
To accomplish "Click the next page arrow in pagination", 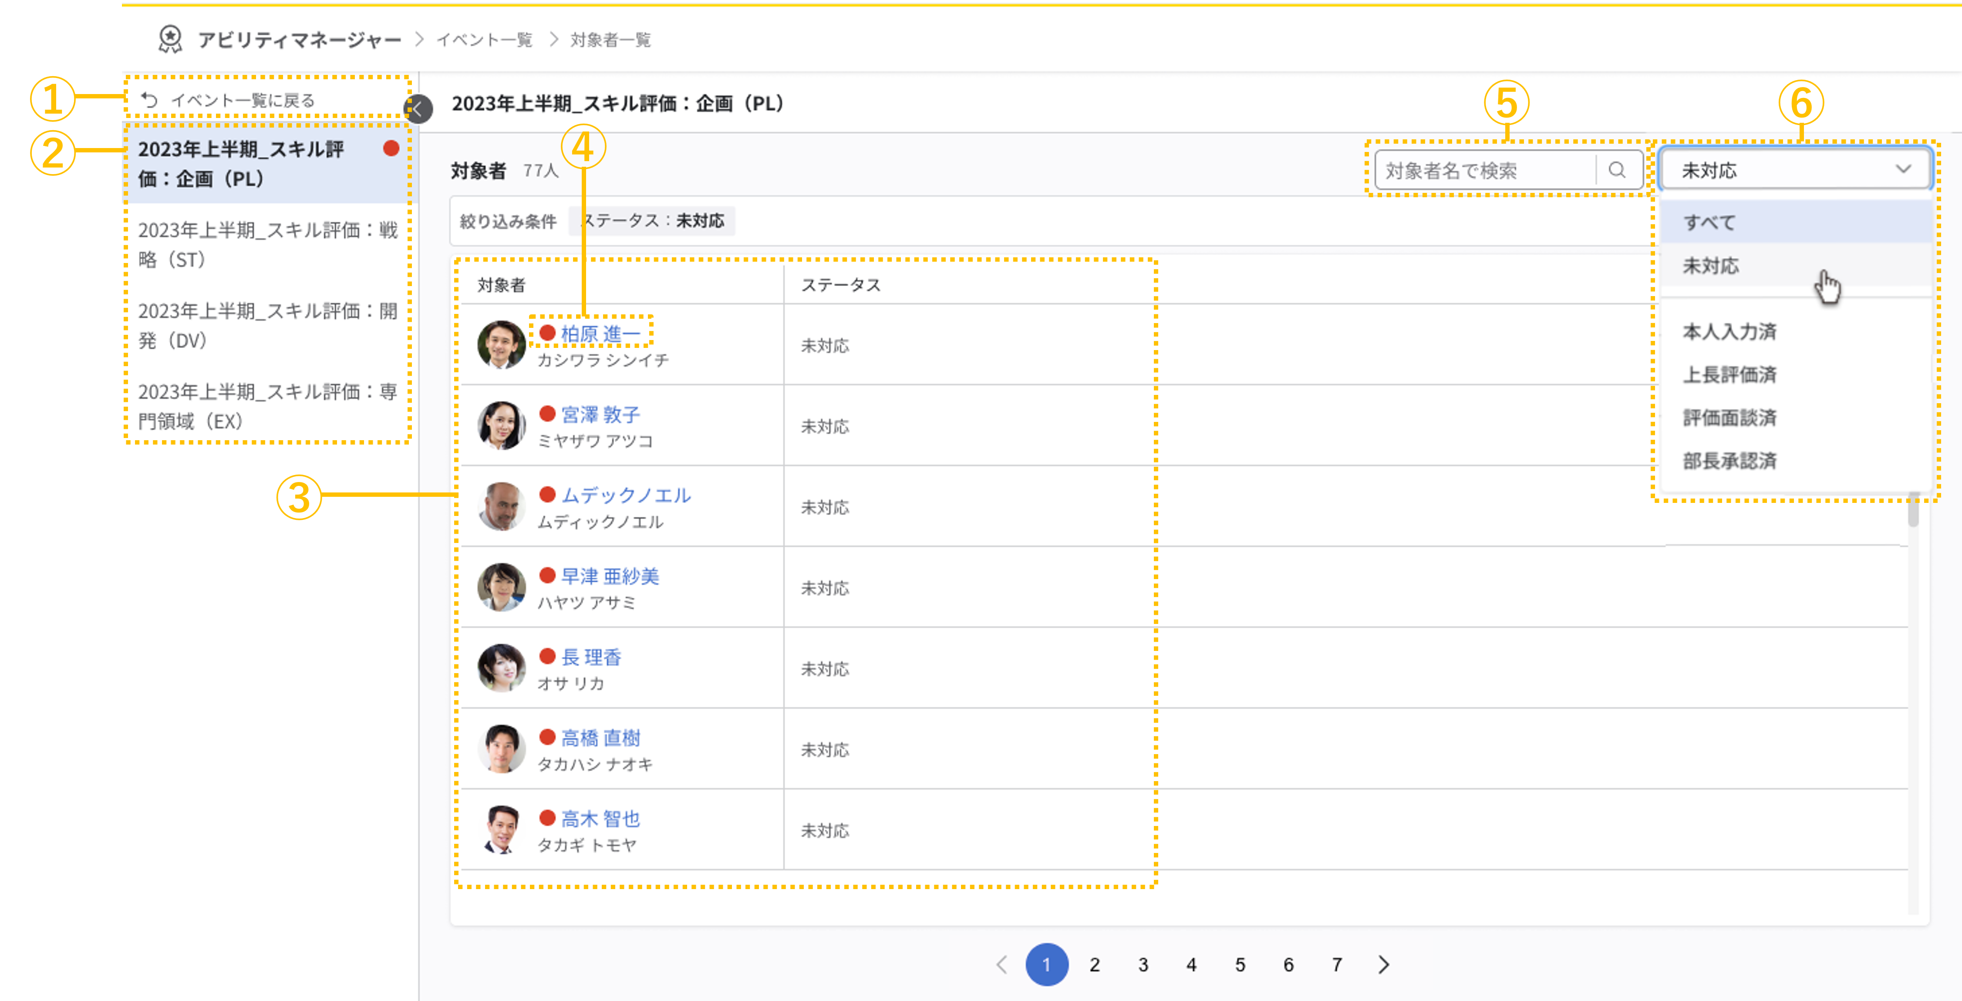I will pos(1383,964).
